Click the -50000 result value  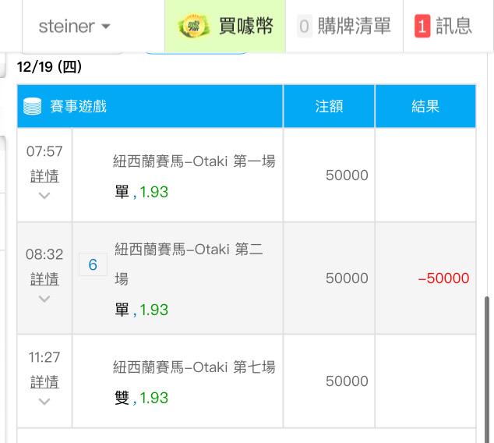[x=443, y=278]
